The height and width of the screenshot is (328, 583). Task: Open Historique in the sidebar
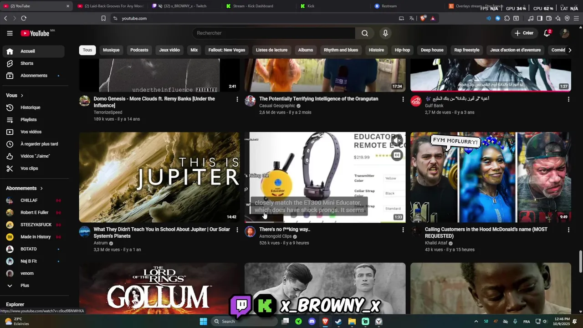[x=34, y=108]
